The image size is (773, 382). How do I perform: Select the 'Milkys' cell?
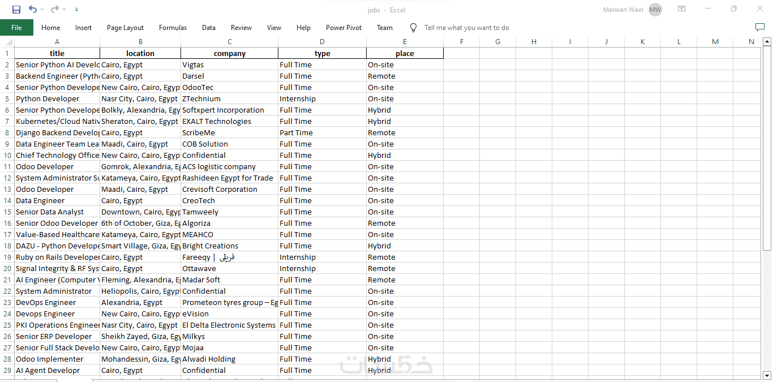(229, 336)
